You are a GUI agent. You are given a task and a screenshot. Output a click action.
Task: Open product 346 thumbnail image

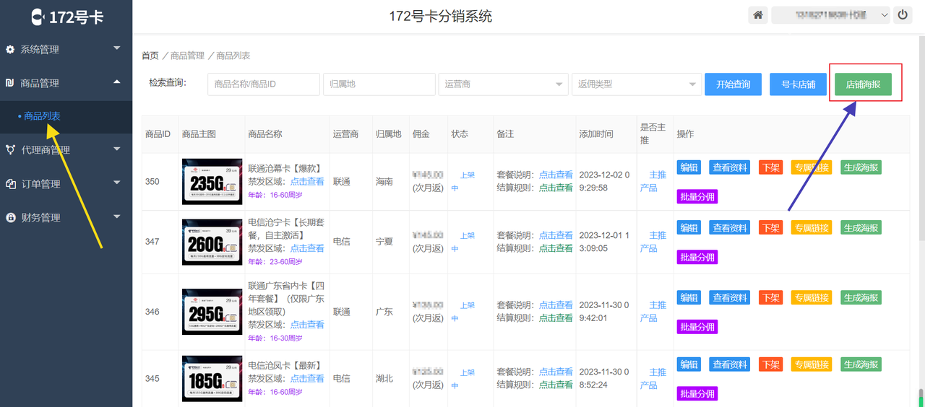[212, 312]
